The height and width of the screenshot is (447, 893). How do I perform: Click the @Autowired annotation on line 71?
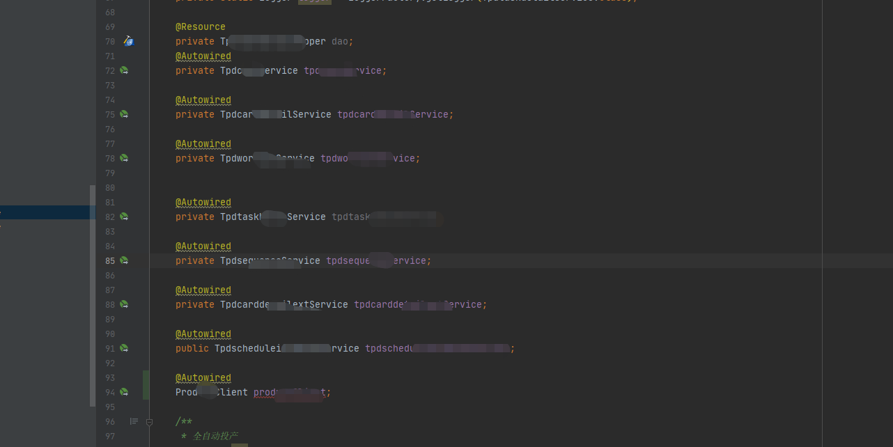pyautogui.click(x=203, y=56)
